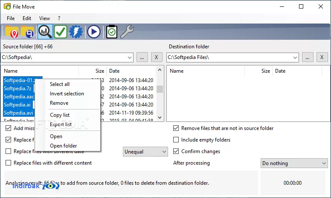Expand the source folder path dropdown
Screen dimensions: 331x198
click(130, 58)
